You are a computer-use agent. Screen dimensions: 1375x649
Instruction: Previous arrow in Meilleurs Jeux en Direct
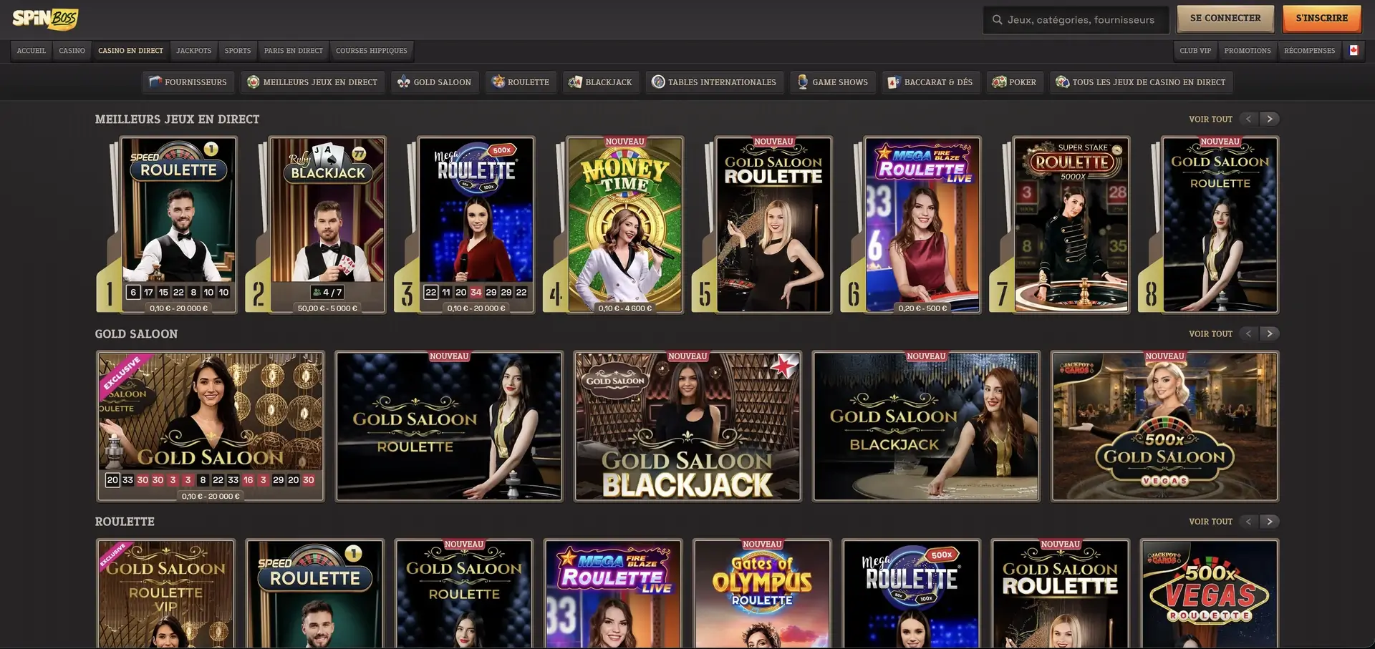1249,119
